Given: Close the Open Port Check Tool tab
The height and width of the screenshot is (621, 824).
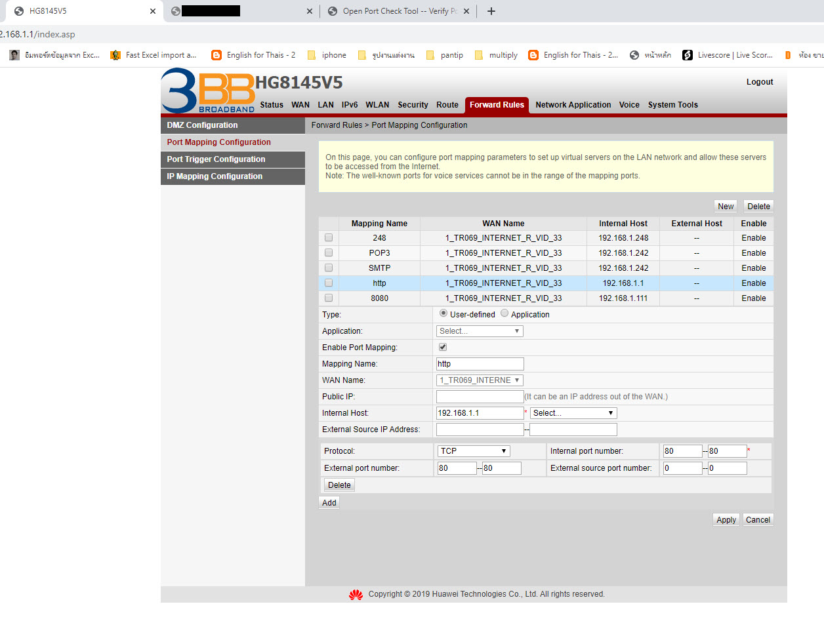Looking at the screenshot, I should click(466, 11).
